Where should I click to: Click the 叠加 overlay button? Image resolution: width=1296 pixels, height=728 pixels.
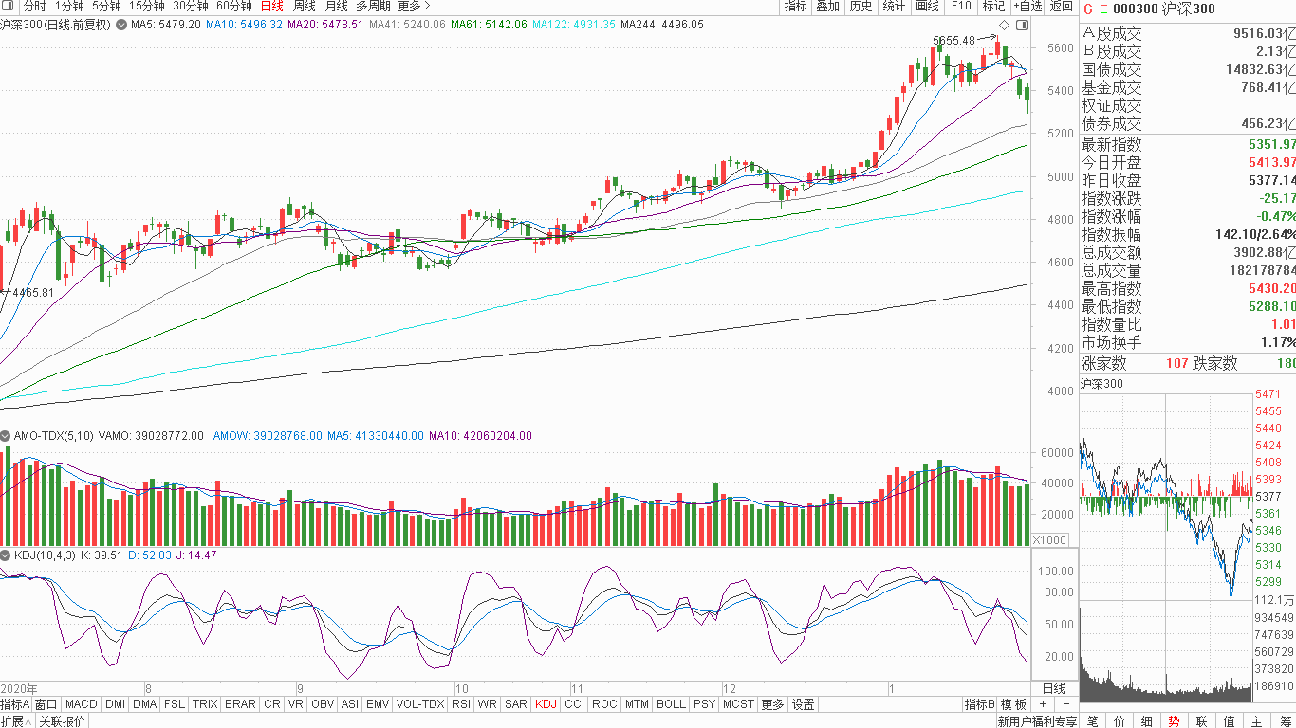[x=828, y=6]
